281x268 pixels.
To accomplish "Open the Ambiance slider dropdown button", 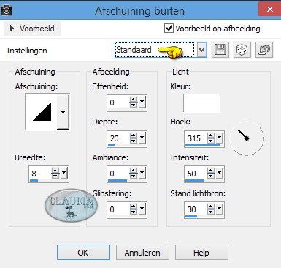I will (142, 173).
